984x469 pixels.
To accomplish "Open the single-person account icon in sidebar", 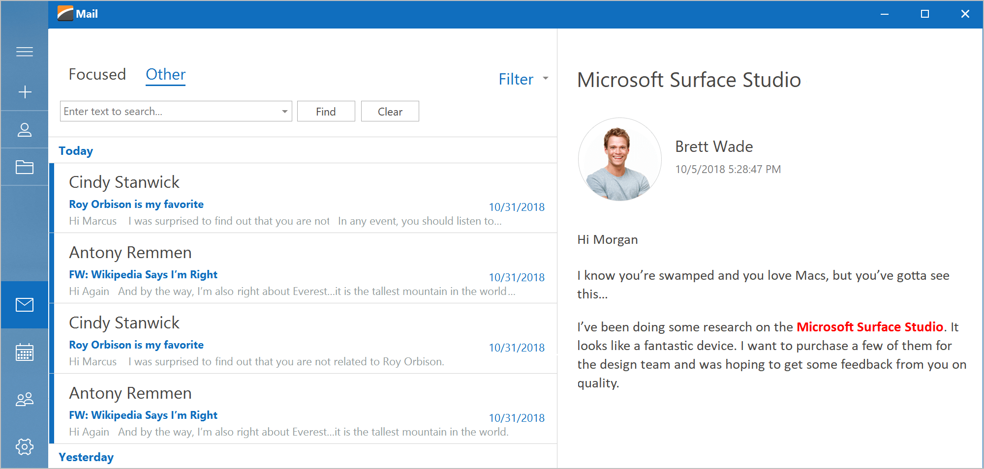I will click(25, 130).
